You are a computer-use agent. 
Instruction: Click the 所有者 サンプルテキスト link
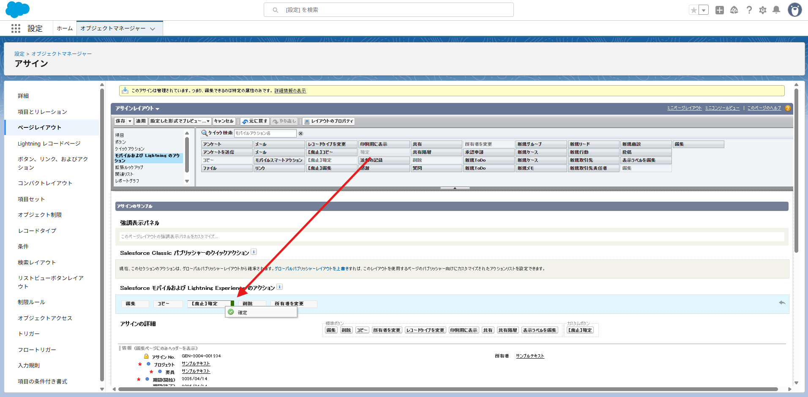pos(530,356)
